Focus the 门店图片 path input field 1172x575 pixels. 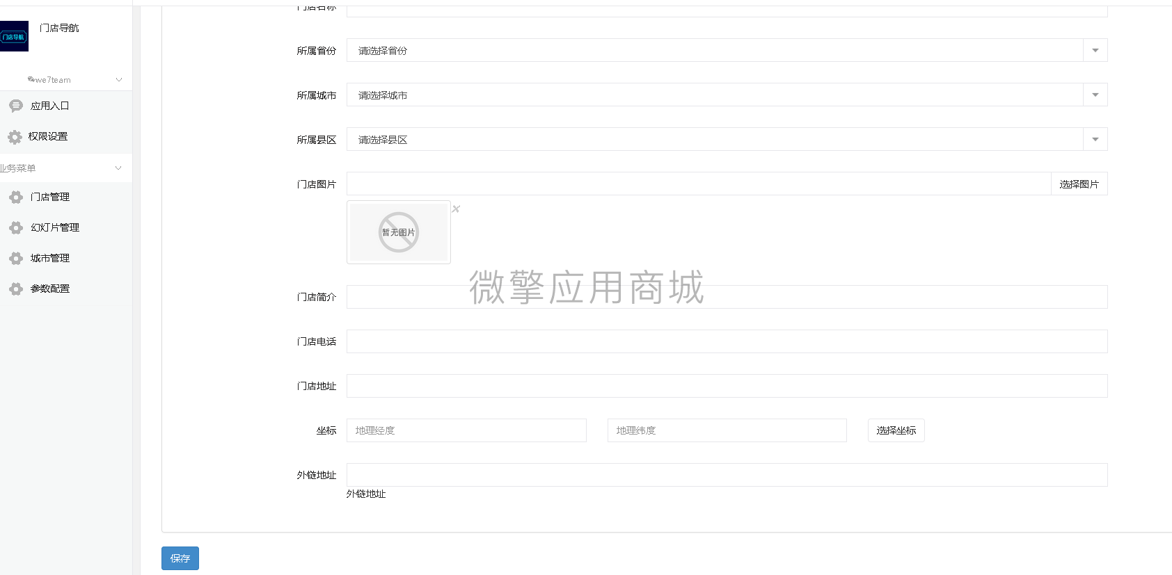click(x=699, y=184)
